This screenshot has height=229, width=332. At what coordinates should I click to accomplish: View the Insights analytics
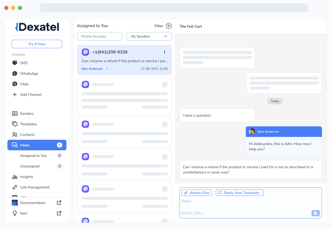coord(26,177)
